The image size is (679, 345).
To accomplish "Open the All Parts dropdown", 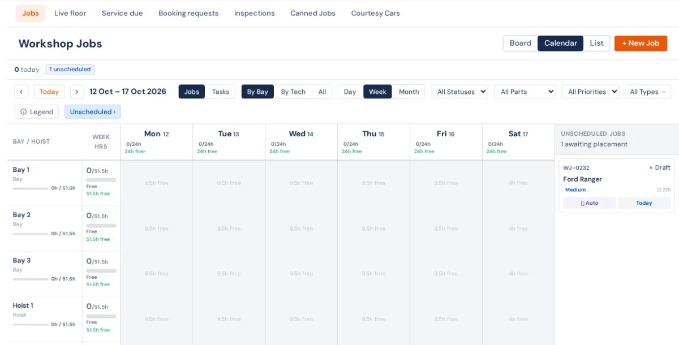I will [525, 92].
